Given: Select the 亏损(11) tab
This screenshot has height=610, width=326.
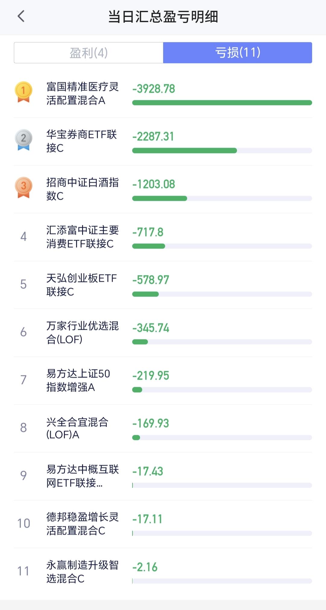Looking at the screenshot, I should (238, 53).
